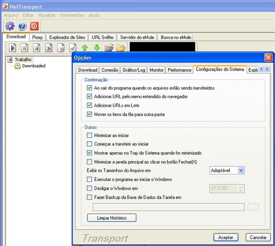275x246 pixels.
Task: Enable Fazer Backup da Base de Dados
Action: point(89,197)
